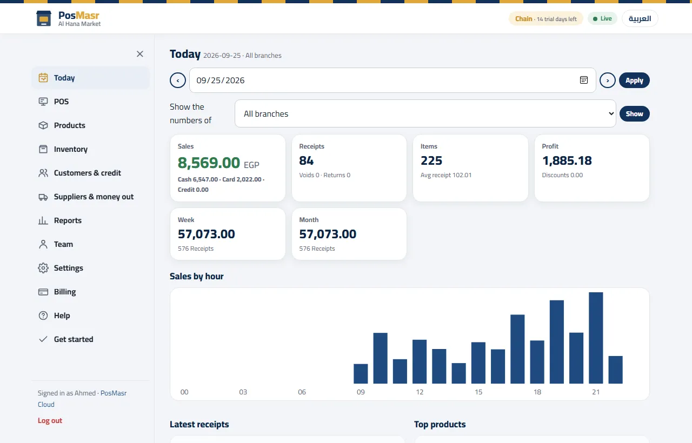Click the first bar at hour 09
Screen dimensions: 692x443
click(x=361, y=374)
